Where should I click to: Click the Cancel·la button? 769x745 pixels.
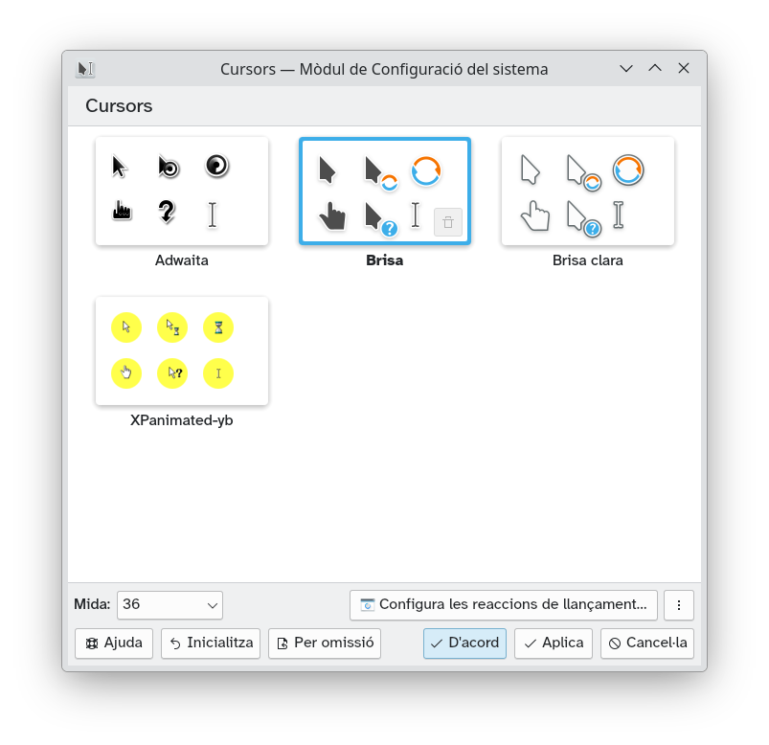(647, 643)
